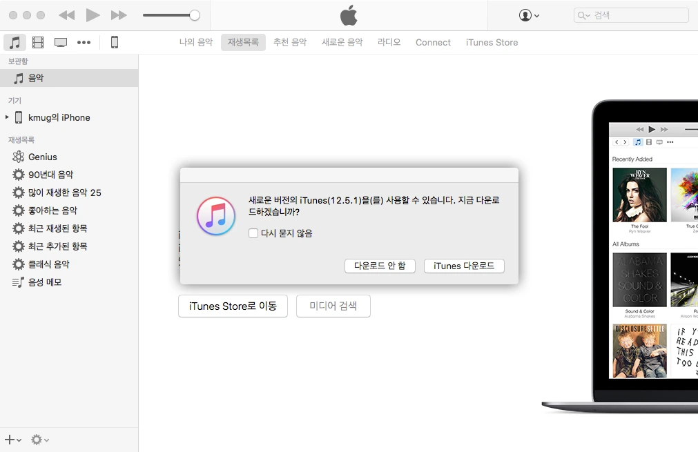Open the iTunes Store tab
Image resolution: width=698 pixels, height=452 pixels.
[x=491, y=42]
